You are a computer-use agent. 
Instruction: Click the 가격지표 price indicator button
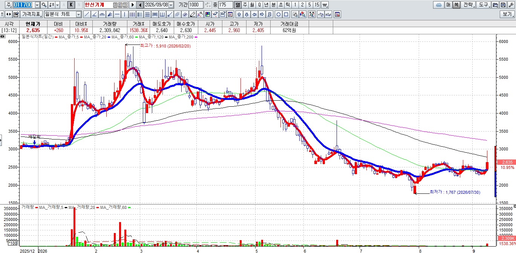click(x=31, y=14)
